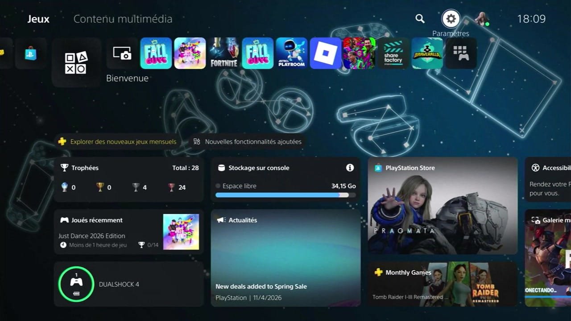The image size is (571, 321).
Task: Click the 18:09 clock
Action: coord(531,19)
